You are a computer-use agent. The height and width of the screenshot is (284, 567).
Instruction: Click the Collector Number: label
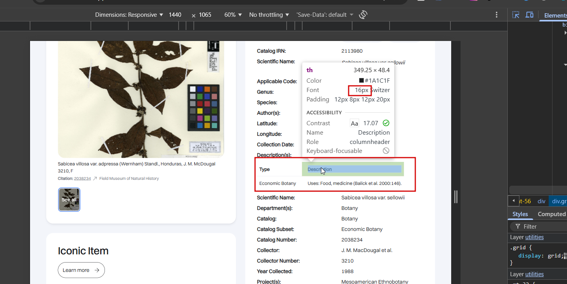pyautogui.click(x=278, y=261)
